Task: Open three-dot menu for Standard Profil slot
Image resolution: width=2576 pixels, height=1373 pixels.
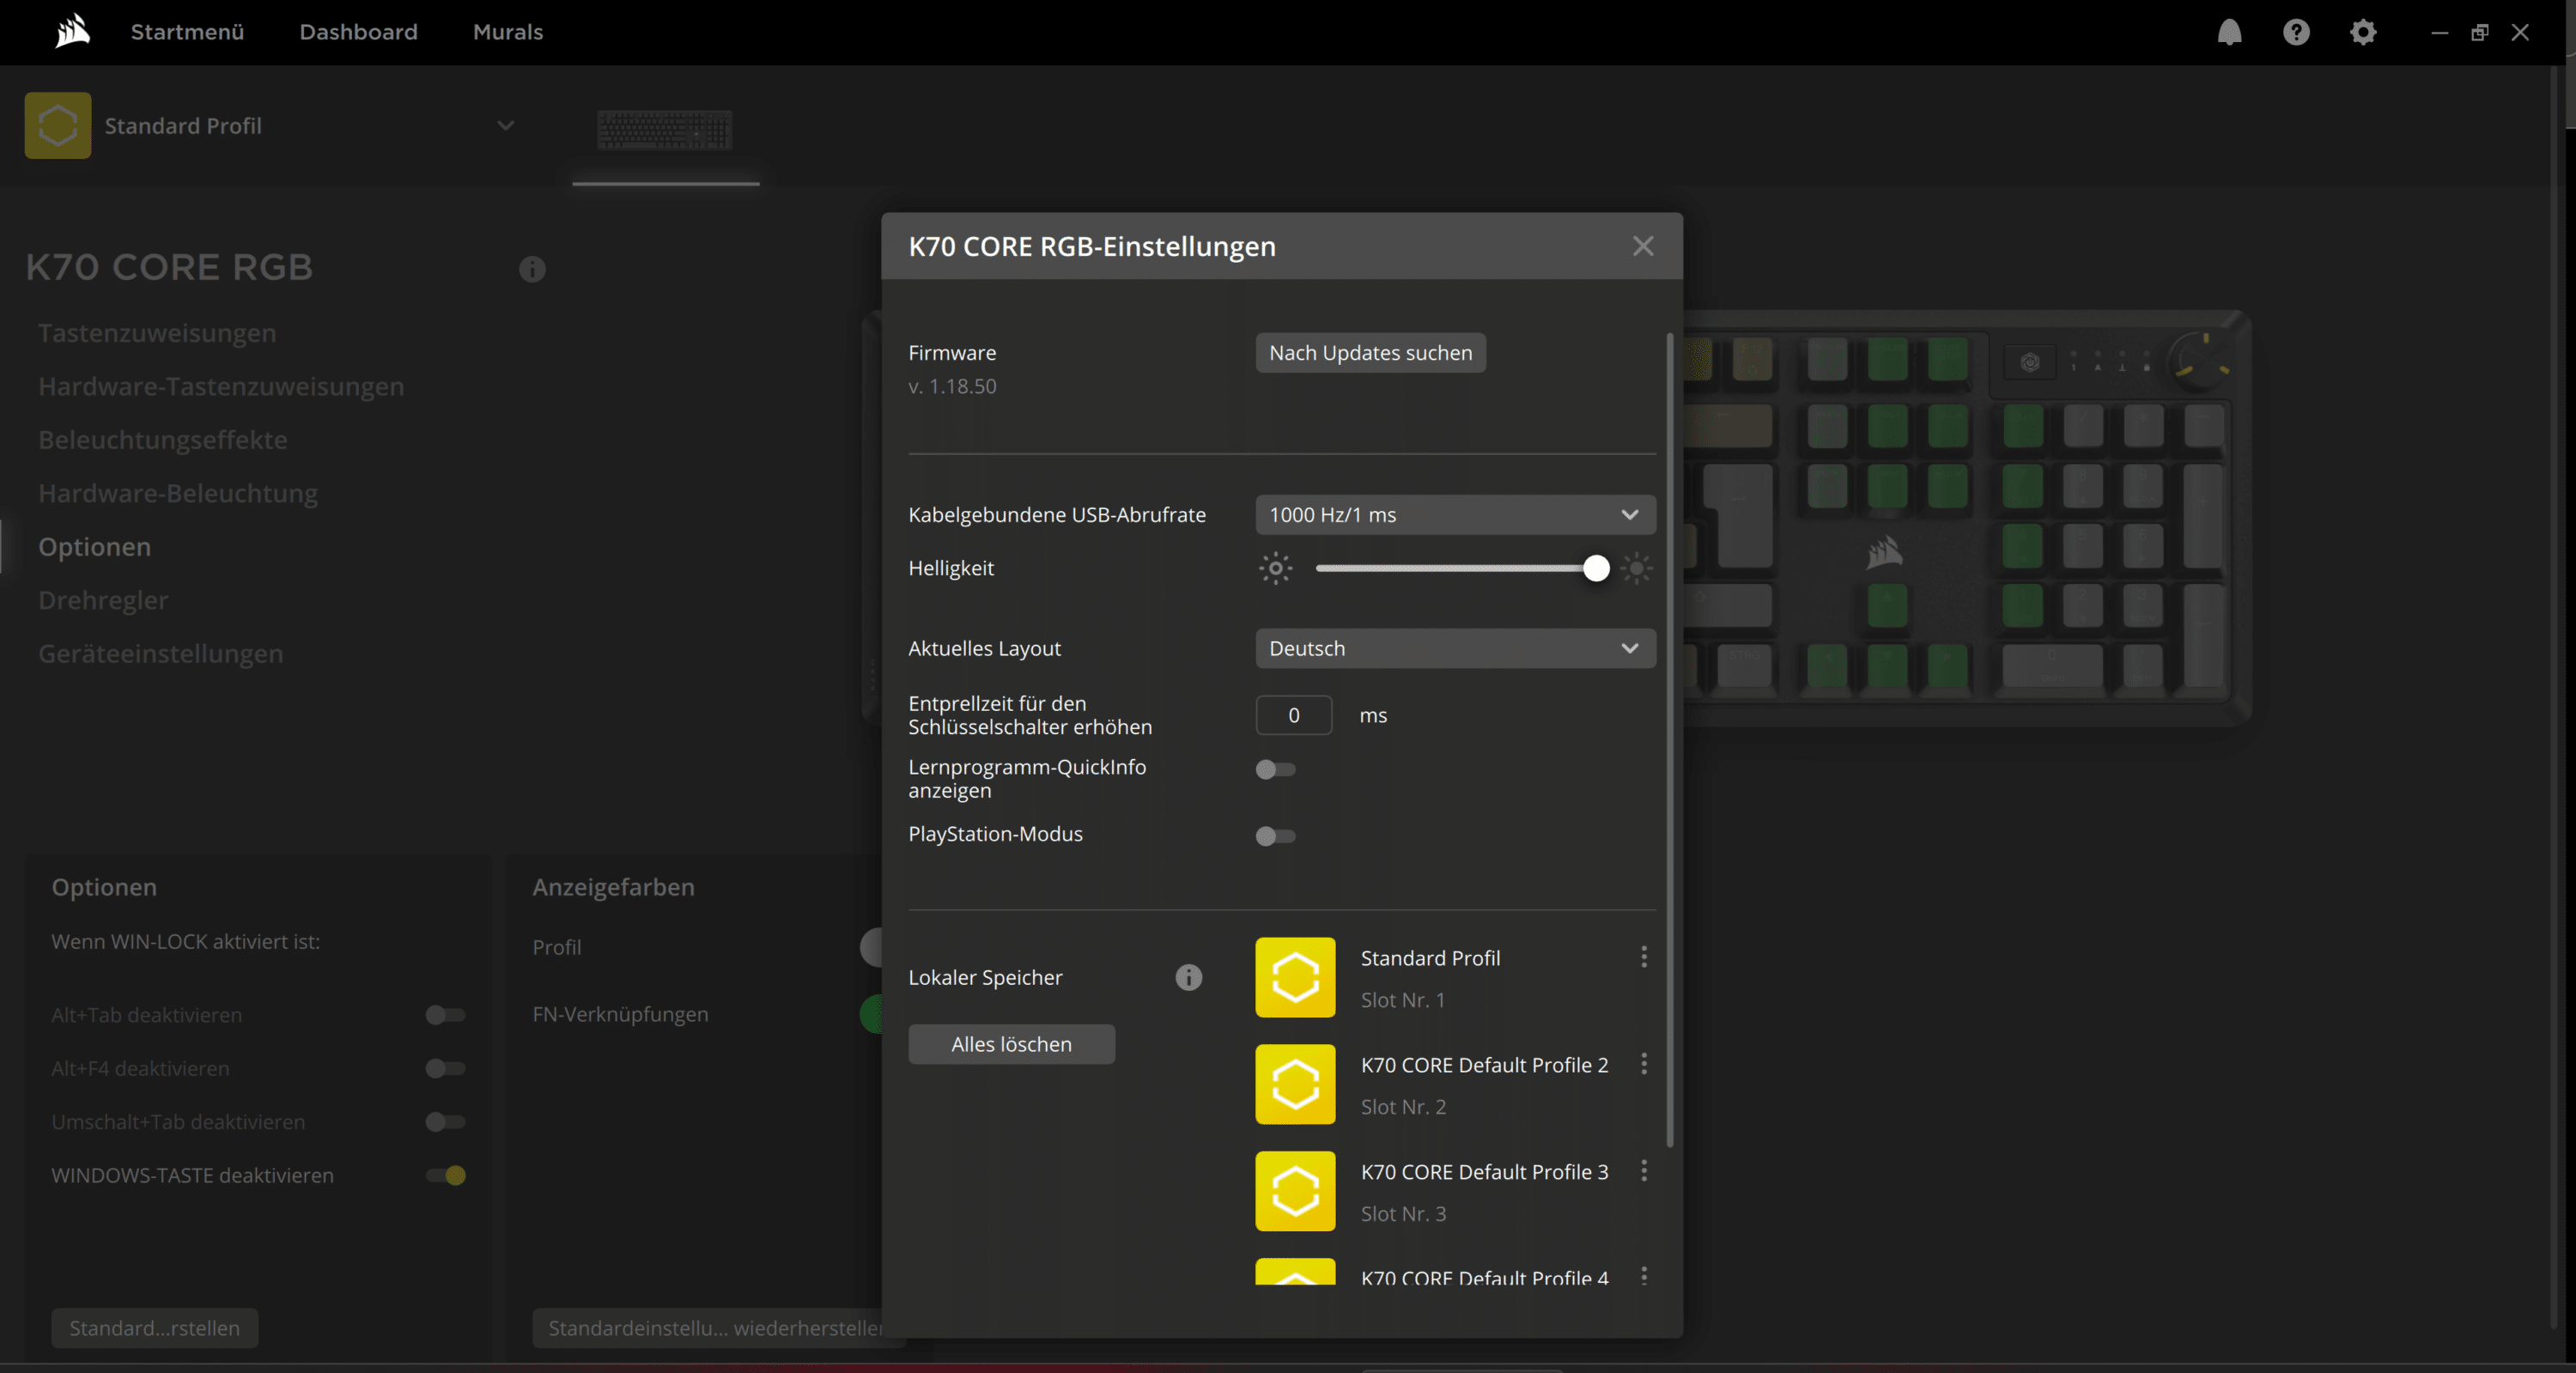Action: (x=1643, y=957)
